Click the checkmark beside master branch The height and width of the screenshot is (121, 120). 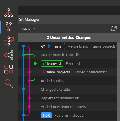(x=43, y=46)
